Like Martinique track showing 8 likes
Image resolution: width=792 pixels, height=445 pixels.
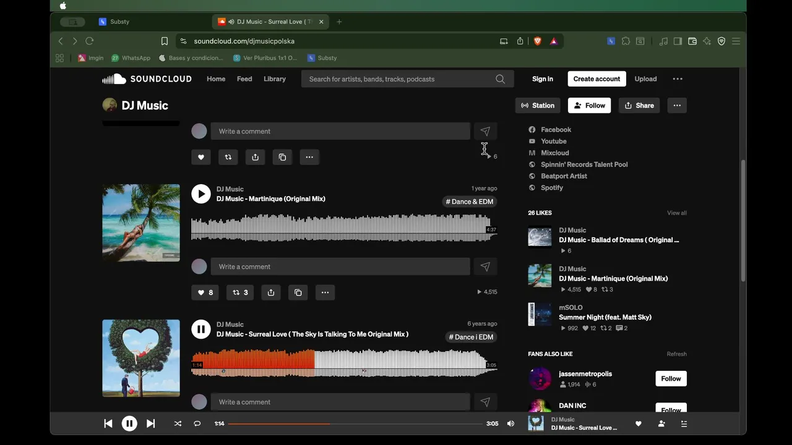pyautogui.click(x=205, y=292)
